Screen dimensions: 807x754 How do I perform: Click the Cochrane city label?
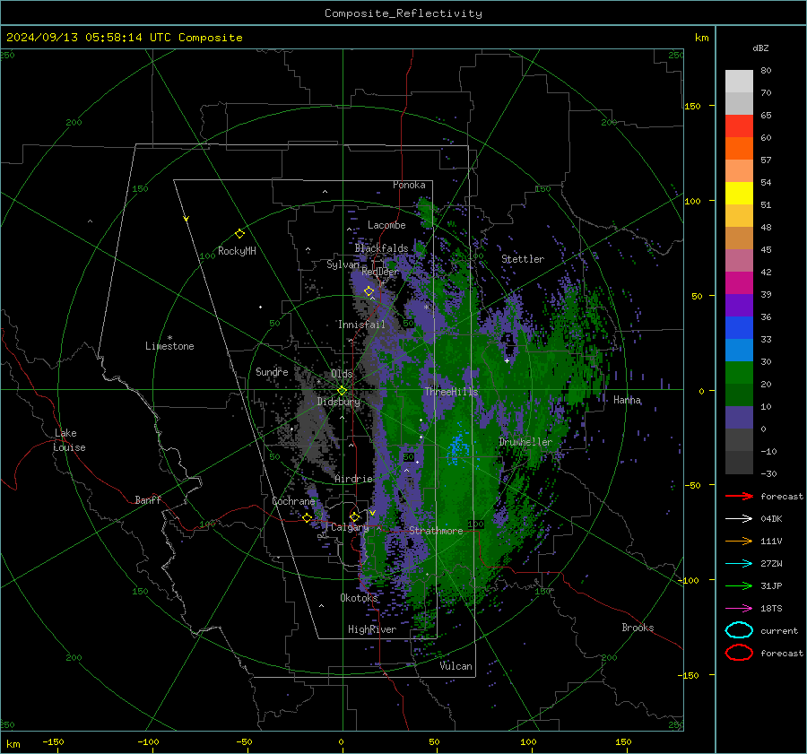[x=293, y=501]
